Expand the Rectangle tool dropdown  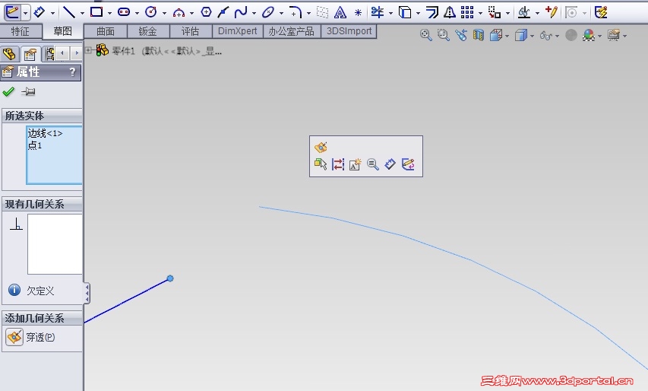click(x=109, y=13)
